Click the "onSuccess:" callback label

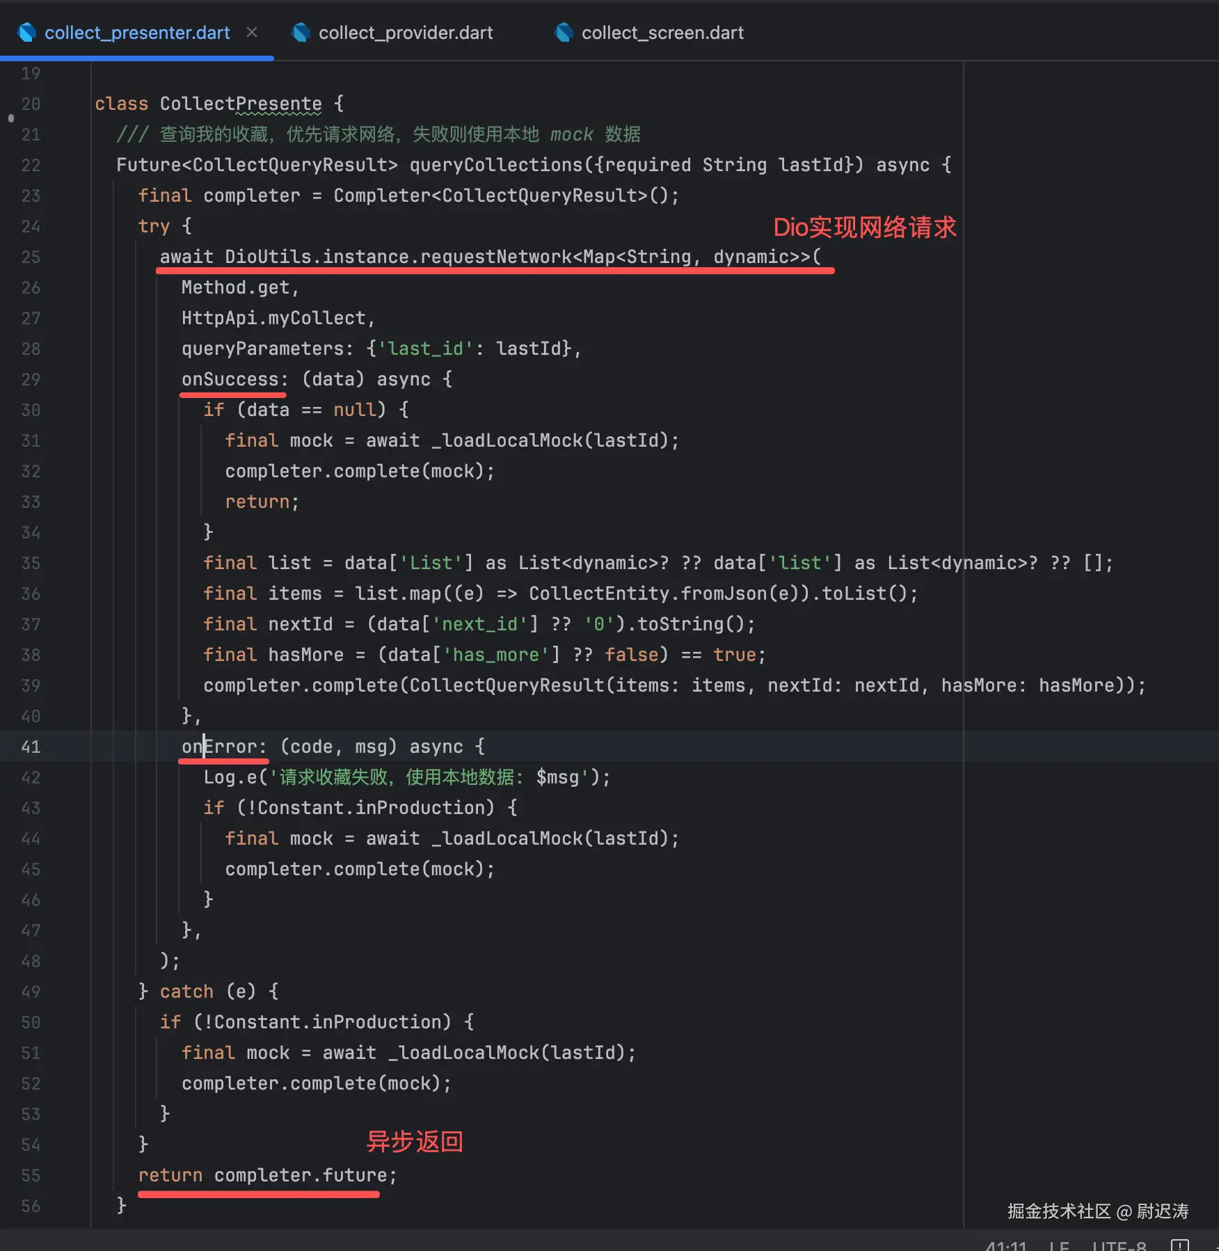[235, 380]
